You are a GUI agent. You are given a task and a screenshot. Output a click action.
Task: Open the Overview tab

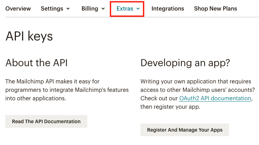click(x=18, y=8)
